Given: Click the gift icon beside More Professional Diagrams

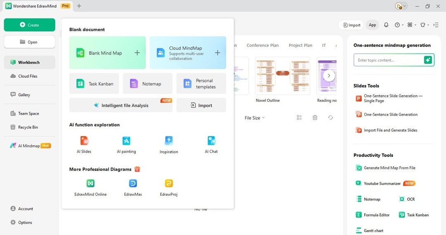Looking at the screenshot, I should [x=137, y=169].
